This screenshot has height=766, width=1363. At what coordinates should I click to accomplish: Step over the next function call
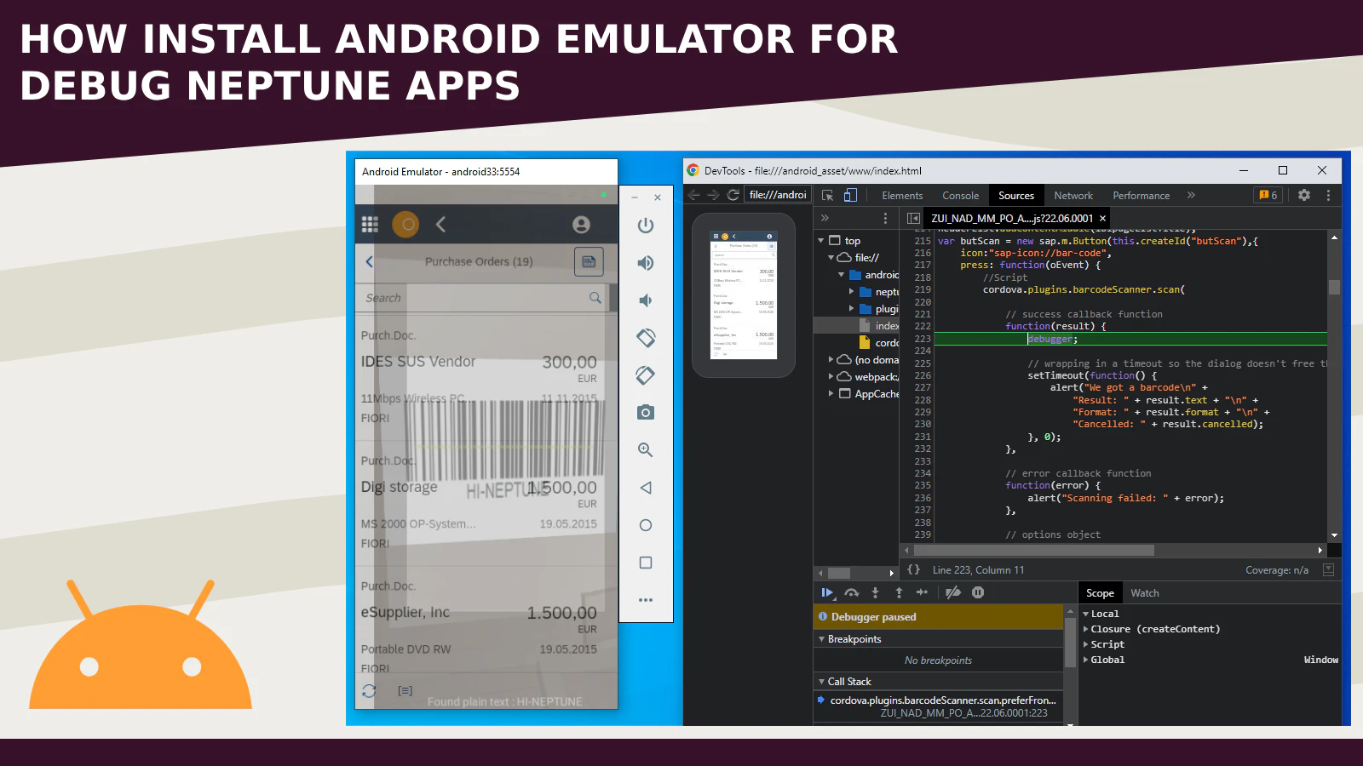point(852,592)
